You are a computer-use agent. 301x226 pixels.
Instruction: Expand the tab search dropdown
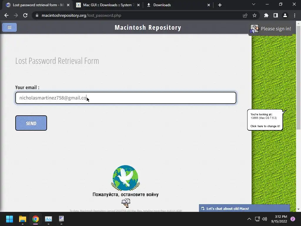254,4
